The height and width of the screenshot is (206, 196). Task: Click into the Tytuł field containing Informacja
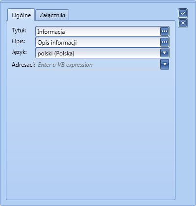(98, 31)
